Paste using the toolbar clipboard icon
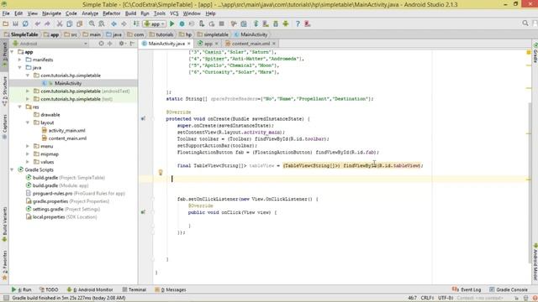The width and height of the screenshot is (538, 302). coord(80,23)
